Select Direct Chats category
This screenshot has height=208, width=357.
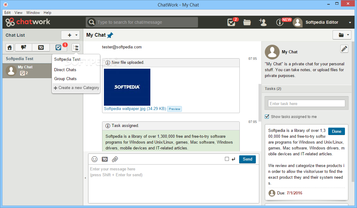click(x=76, y=70)
